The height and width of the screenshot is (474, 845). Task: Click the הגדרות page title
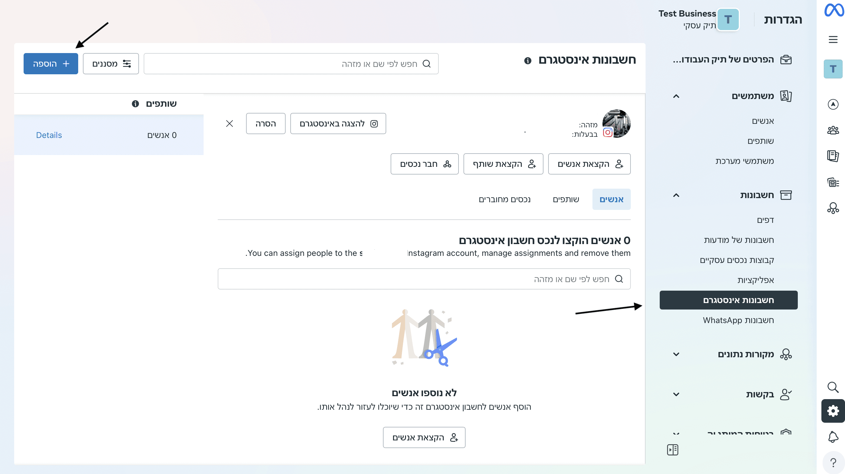(x=783, y=20)
